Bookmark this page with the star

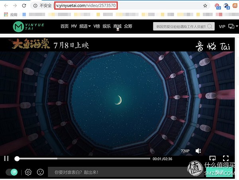tap(205, 6)
